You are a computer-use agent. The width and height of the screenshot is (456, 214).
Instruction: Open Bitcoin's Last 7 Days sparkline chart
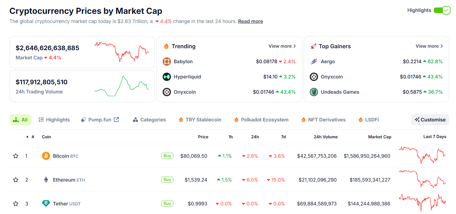[x=422, y=155]
